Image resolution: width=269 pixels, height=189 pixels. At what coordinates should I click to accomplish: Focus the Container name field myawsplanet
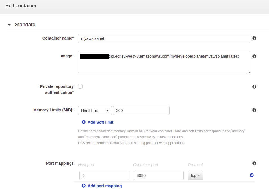(164, 38)
